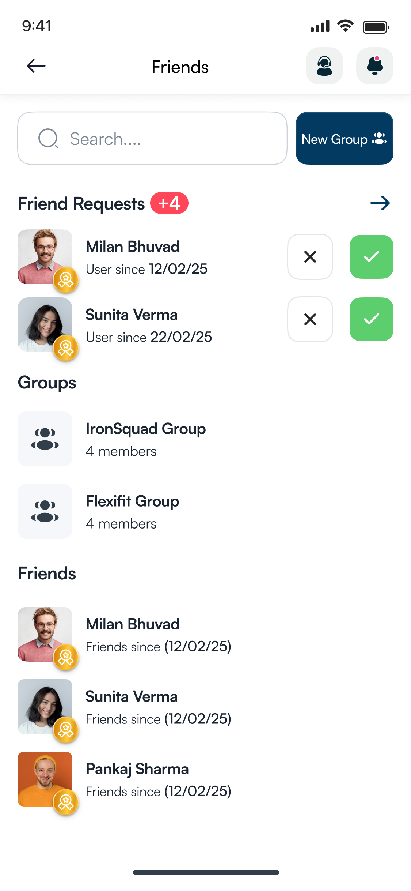
Task: Tap Sunita Verma's request profile picture
Action: tap(45, 325)
